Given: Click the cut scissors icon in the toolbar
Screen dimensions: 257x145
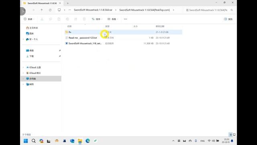Looking at the screenshot, I should 42,19.
